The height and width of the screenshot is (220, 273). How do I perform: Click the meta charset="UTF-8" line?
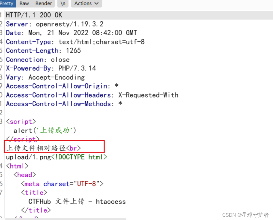[62, 184]
